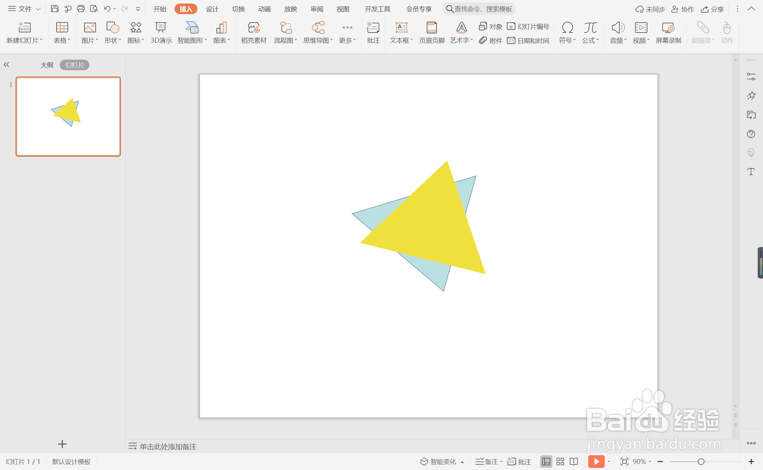The width and height of the screenshot is (763, 470).
Task: Open the properties settings icon in right sidebar
Action: 751,77
